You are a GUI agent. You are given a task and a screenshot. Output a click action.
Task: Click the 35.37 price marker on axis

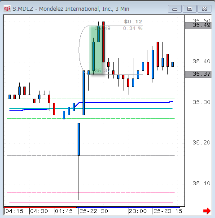[x=198, y=74]
